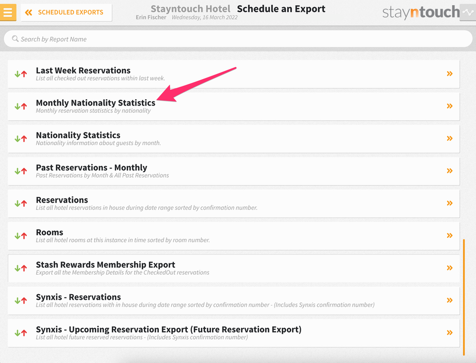476x363 pixels.
Task: Click the export arrows icon for Monthly Nationality Statistics
Action: click(x=21, y=106)
